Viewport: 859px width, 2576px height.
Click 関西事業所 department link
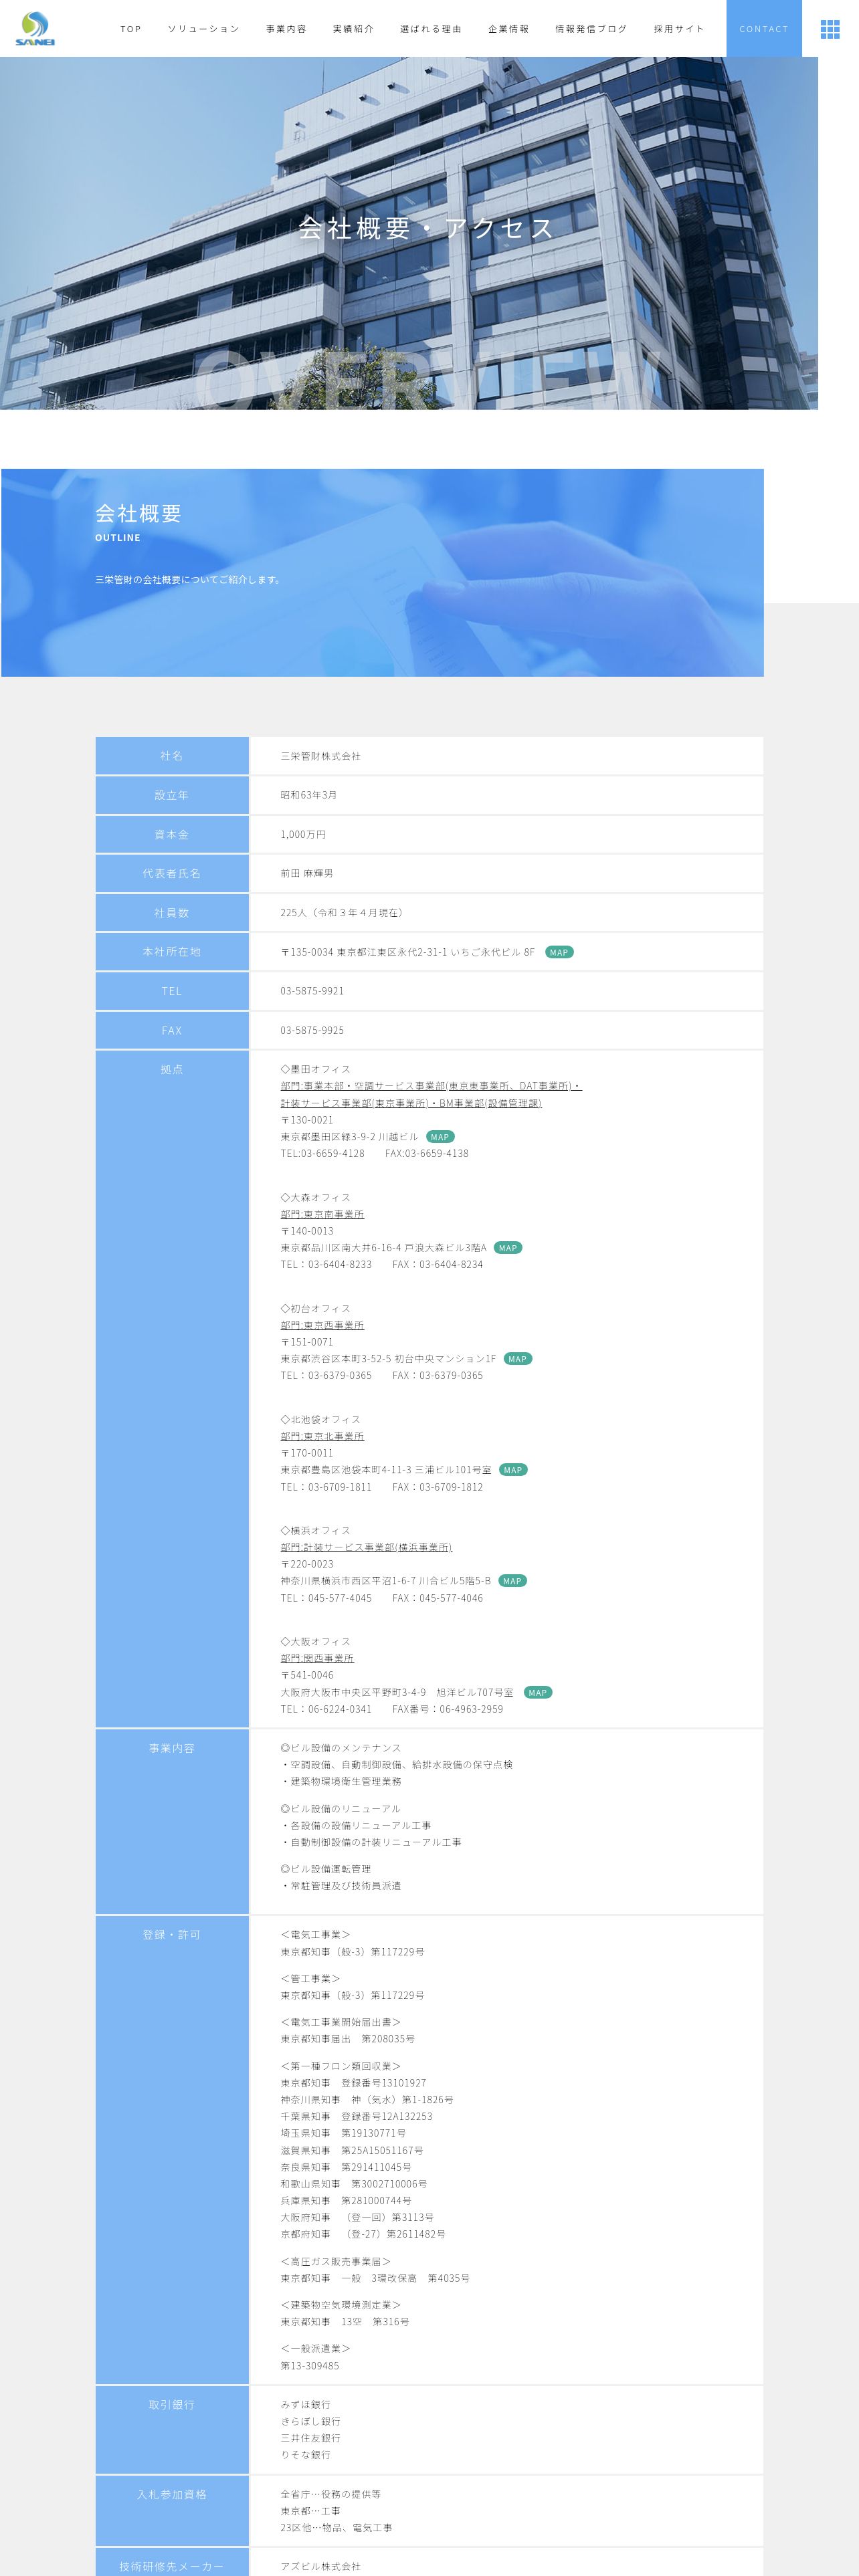pos(317,1658)
